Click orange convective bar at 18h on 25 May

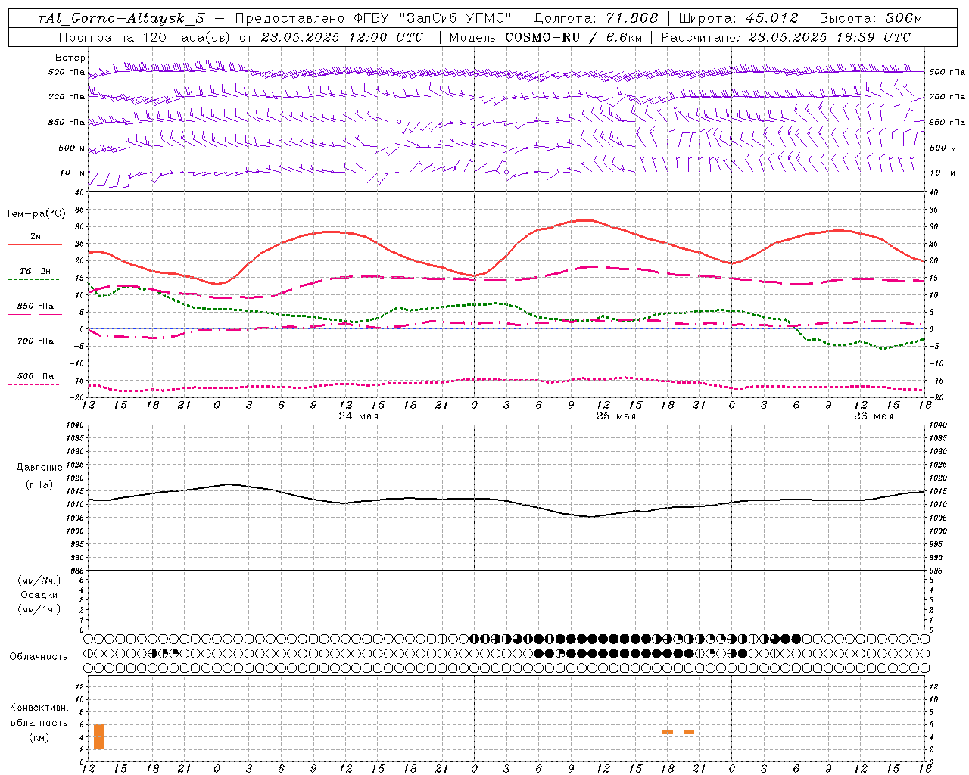[668, 732]
